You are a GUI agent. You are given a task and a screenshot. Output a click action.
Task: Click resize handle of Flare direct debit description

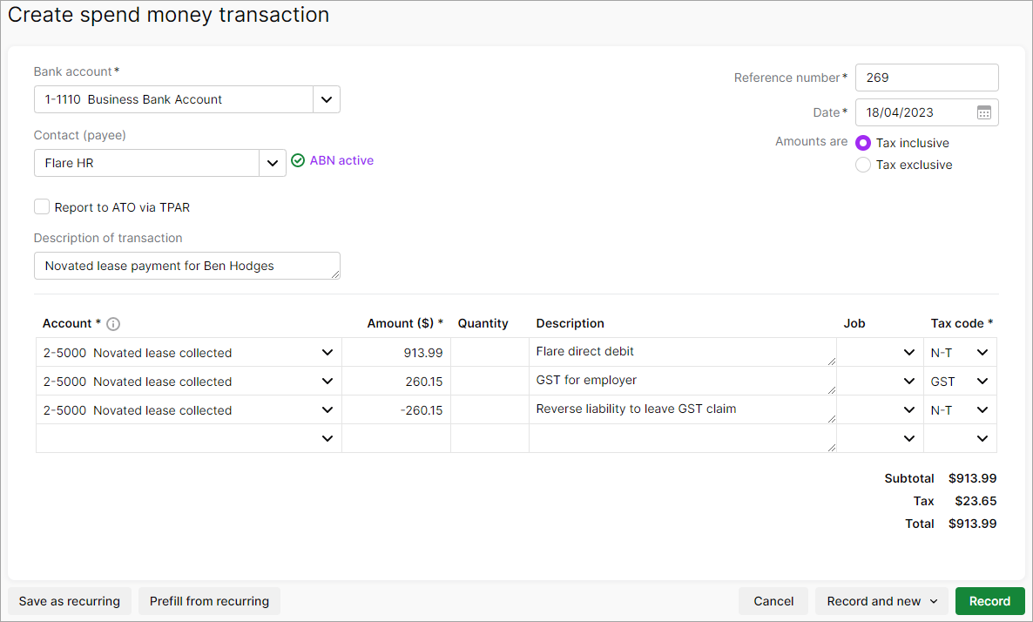coord(831,361)
